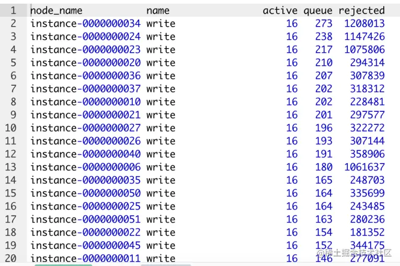Click queue value 191
400x266 pixels.
click(x=324, y=154)
